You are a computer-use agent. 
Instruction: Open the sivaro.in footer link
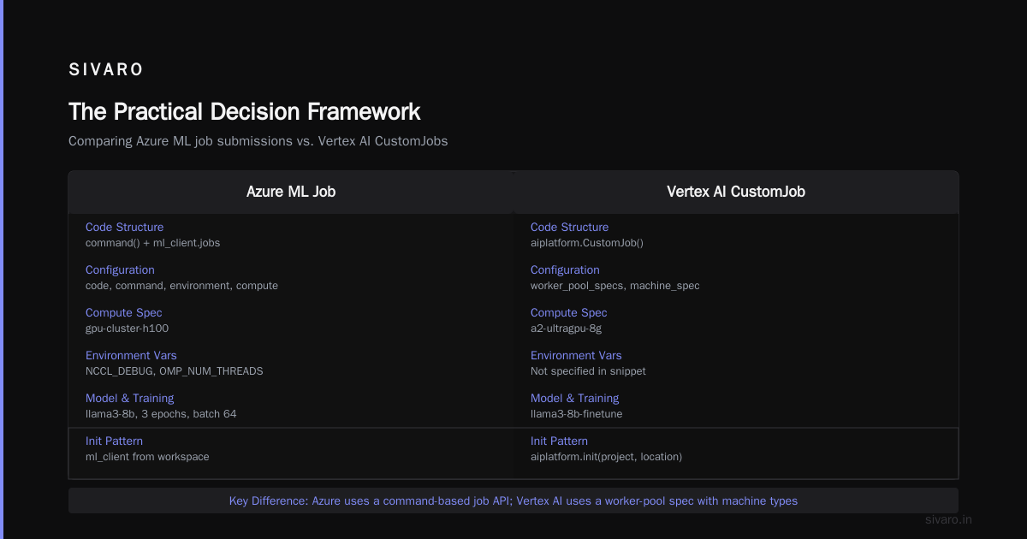(948, 519)
